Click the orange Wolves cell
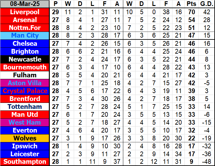The image size is (215, 166). (x=25, y=138)
